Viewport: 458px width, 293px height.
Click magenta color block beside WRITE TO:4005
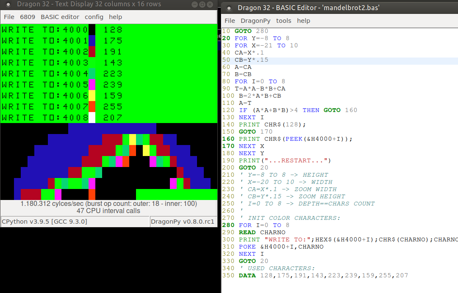(92, 85)
